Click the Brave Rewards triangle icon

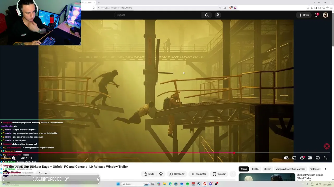(235, 8)
